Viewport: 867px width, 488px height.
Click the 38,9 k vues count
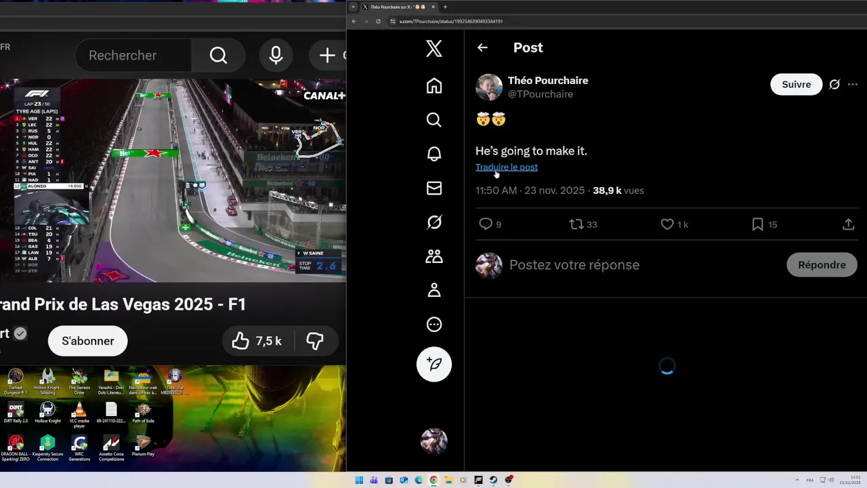618,190
